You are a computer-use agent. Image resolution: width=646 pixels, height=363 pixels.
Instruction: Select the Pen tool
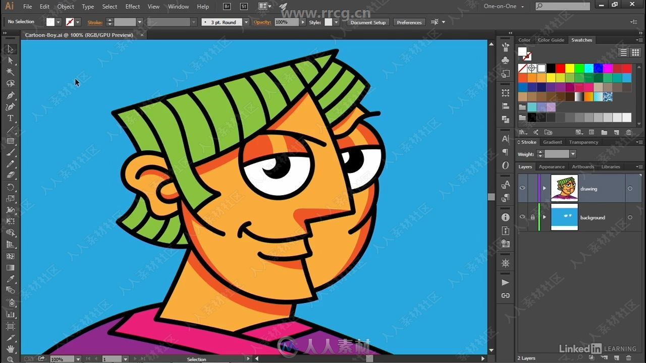(10, 95)
